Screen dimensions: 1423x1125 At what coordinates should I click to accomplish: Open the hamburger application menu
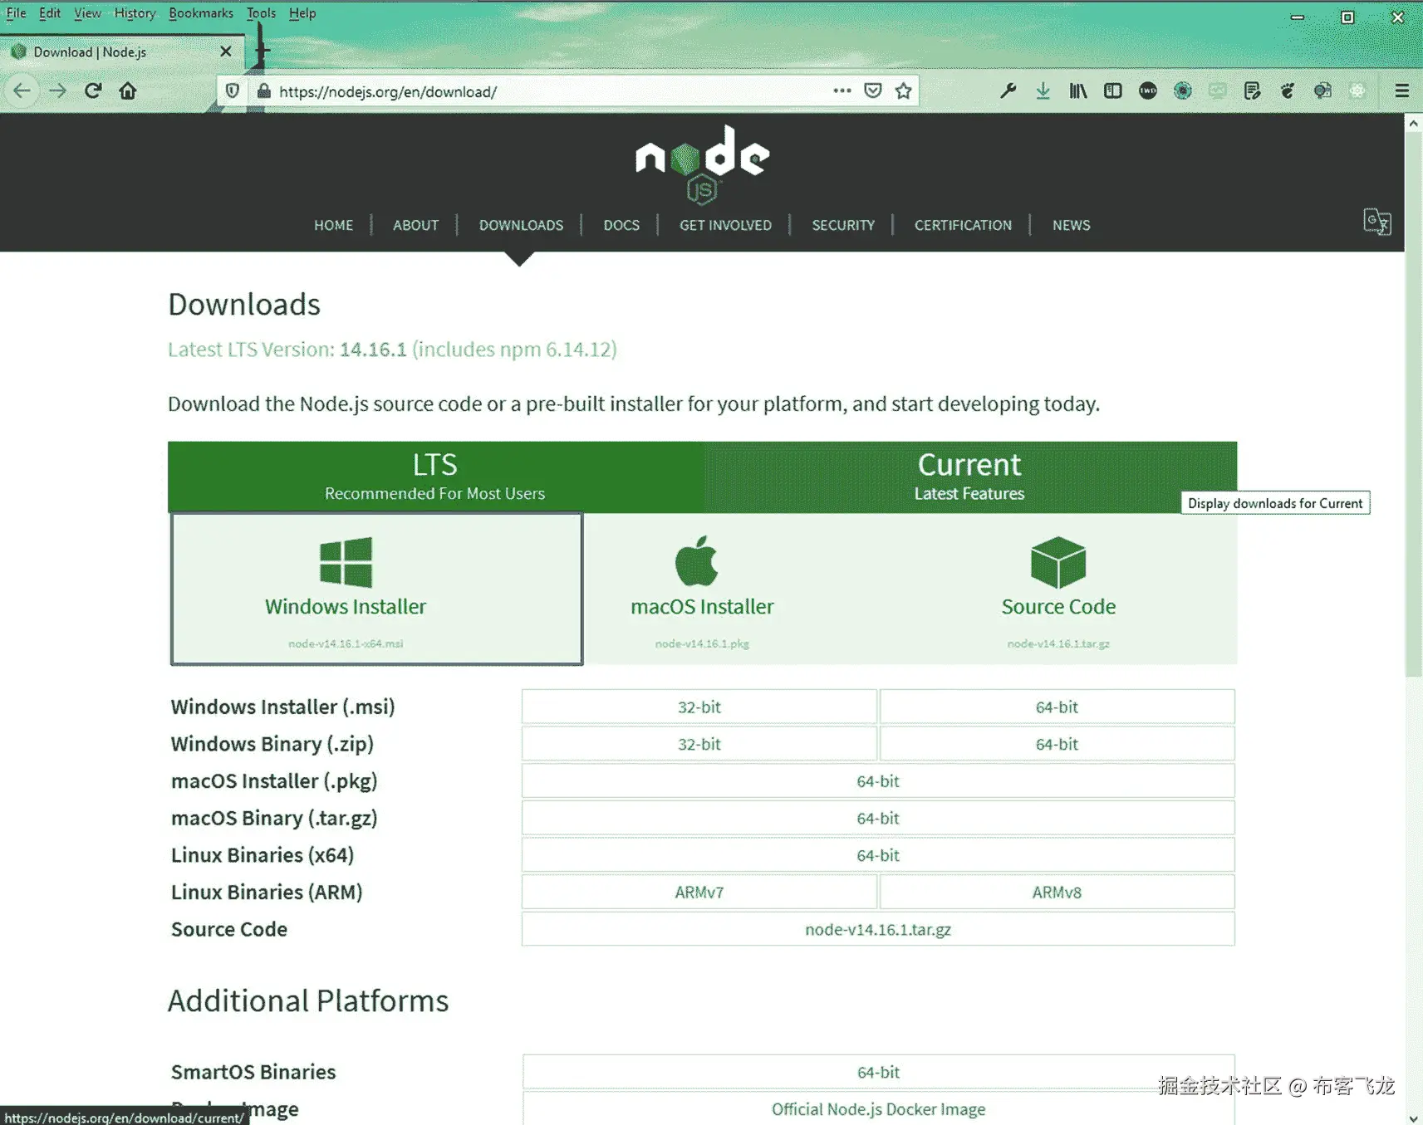1402,90
